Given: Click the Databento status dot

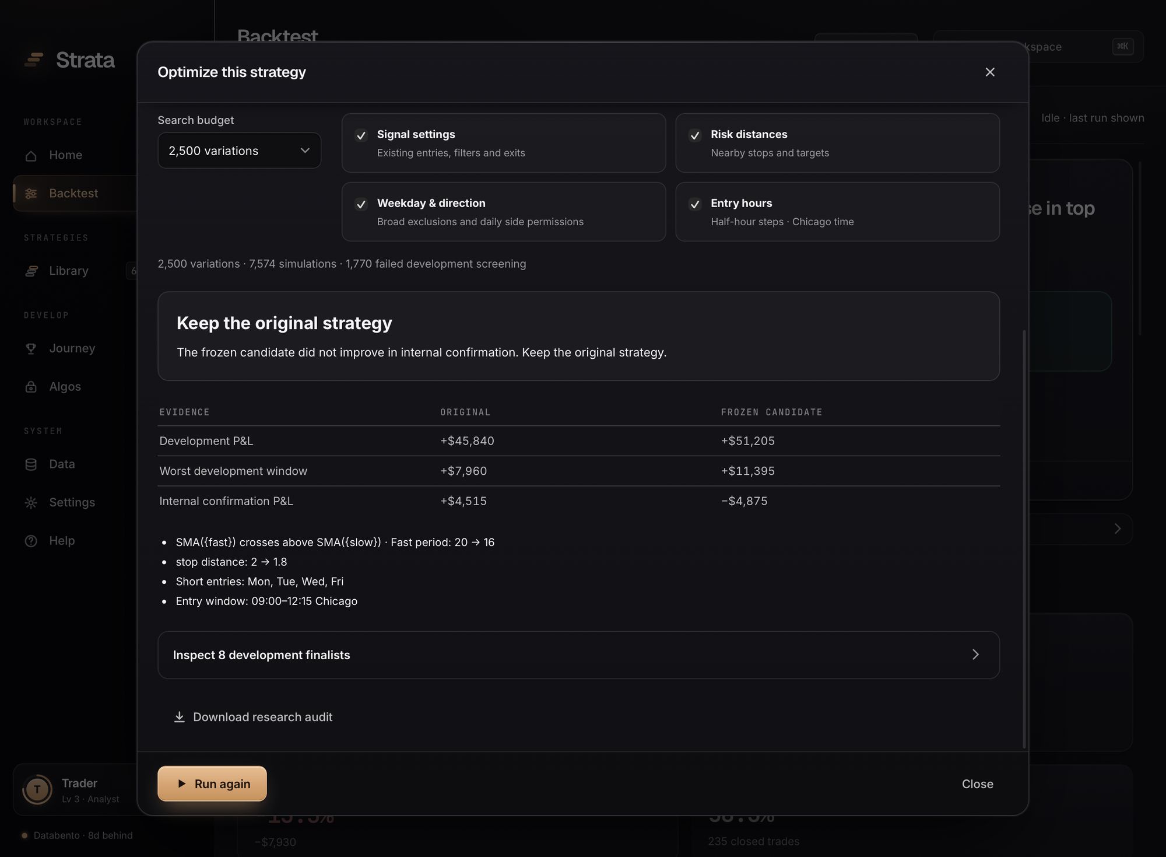Looking at the screenshot, I should pos(24,835).
